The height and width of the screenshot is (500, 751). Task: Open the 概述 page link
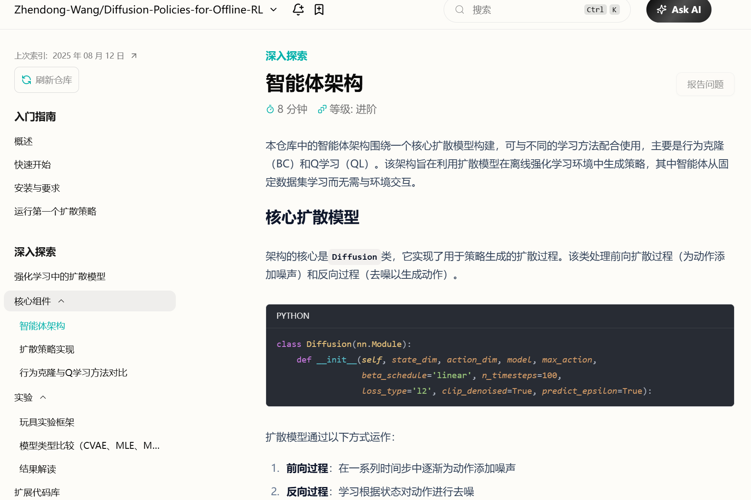[23, 141]
